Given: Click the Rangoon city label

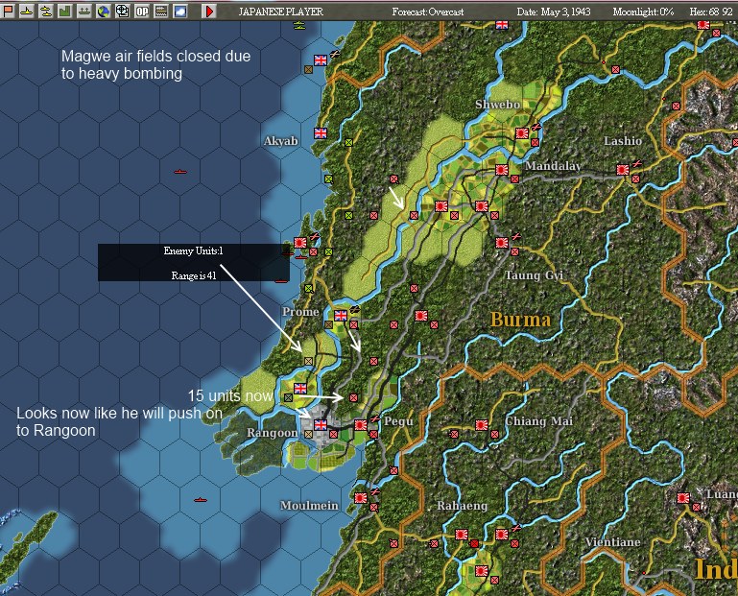Looking at the screenshot, I should click(x=273, y=433).
